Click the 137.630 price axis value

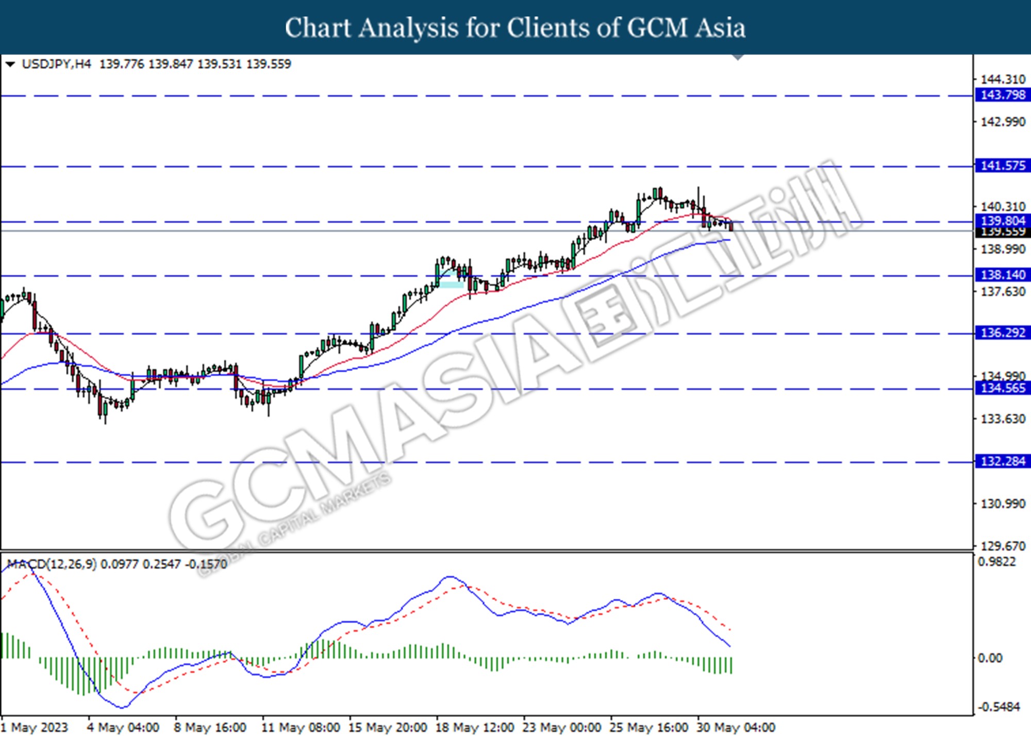(1003, 292)
